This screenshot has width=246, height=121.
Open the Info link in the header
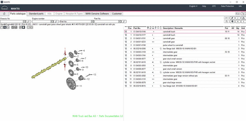(240, 6)
